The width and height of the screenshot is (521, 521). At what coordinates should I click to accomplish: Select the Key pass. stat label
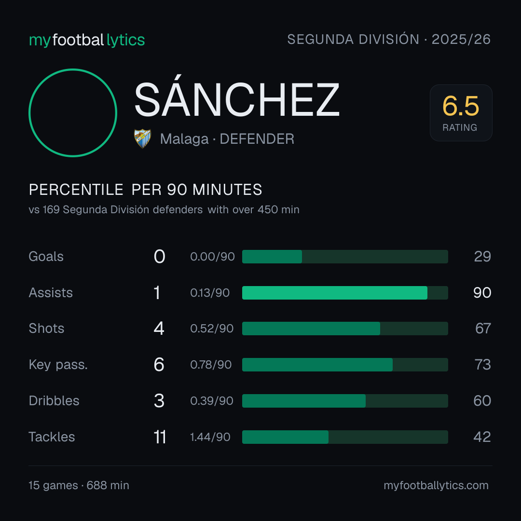tap(58, 365)
